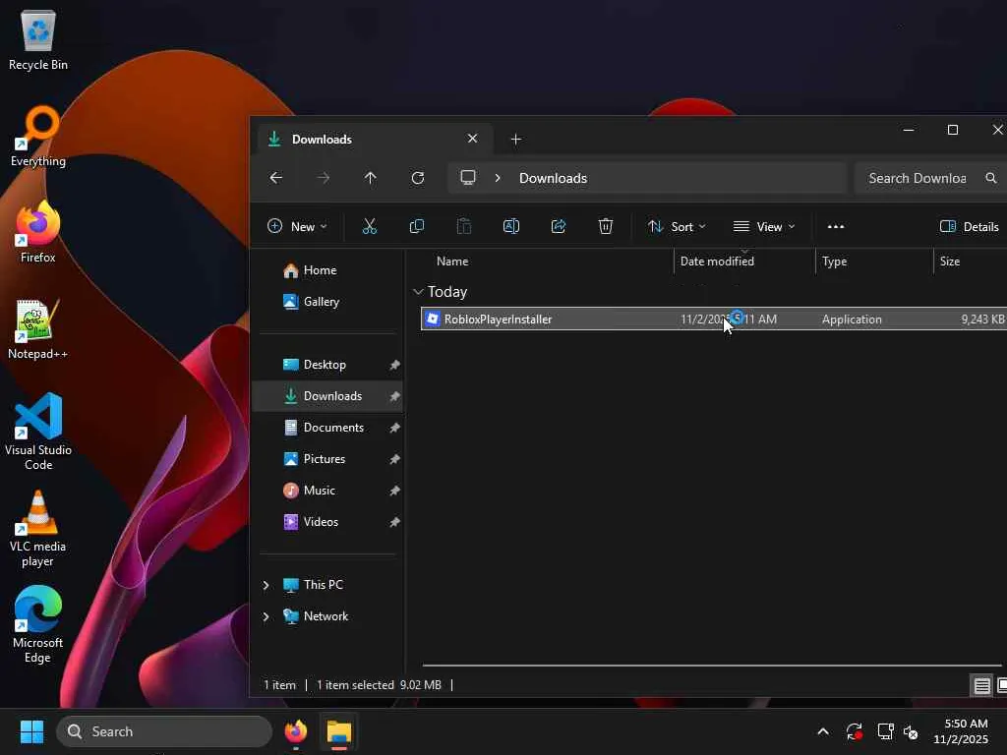This screenshot has height=755, width=1007.
Task: Click the PC icon in address bar
Action: [468, 177]
